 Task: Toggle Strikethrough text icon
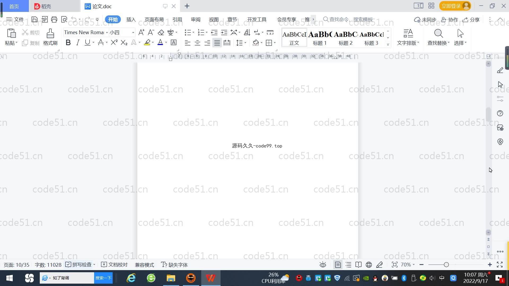point(100,42)
